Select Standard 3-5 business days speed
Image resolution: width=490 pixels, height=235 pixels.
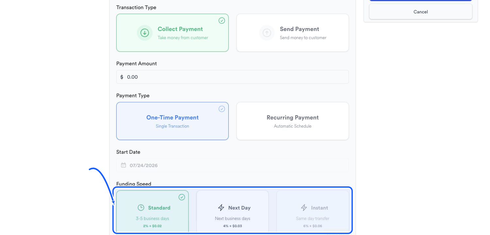pyautogui.click(x=153, y=211)
